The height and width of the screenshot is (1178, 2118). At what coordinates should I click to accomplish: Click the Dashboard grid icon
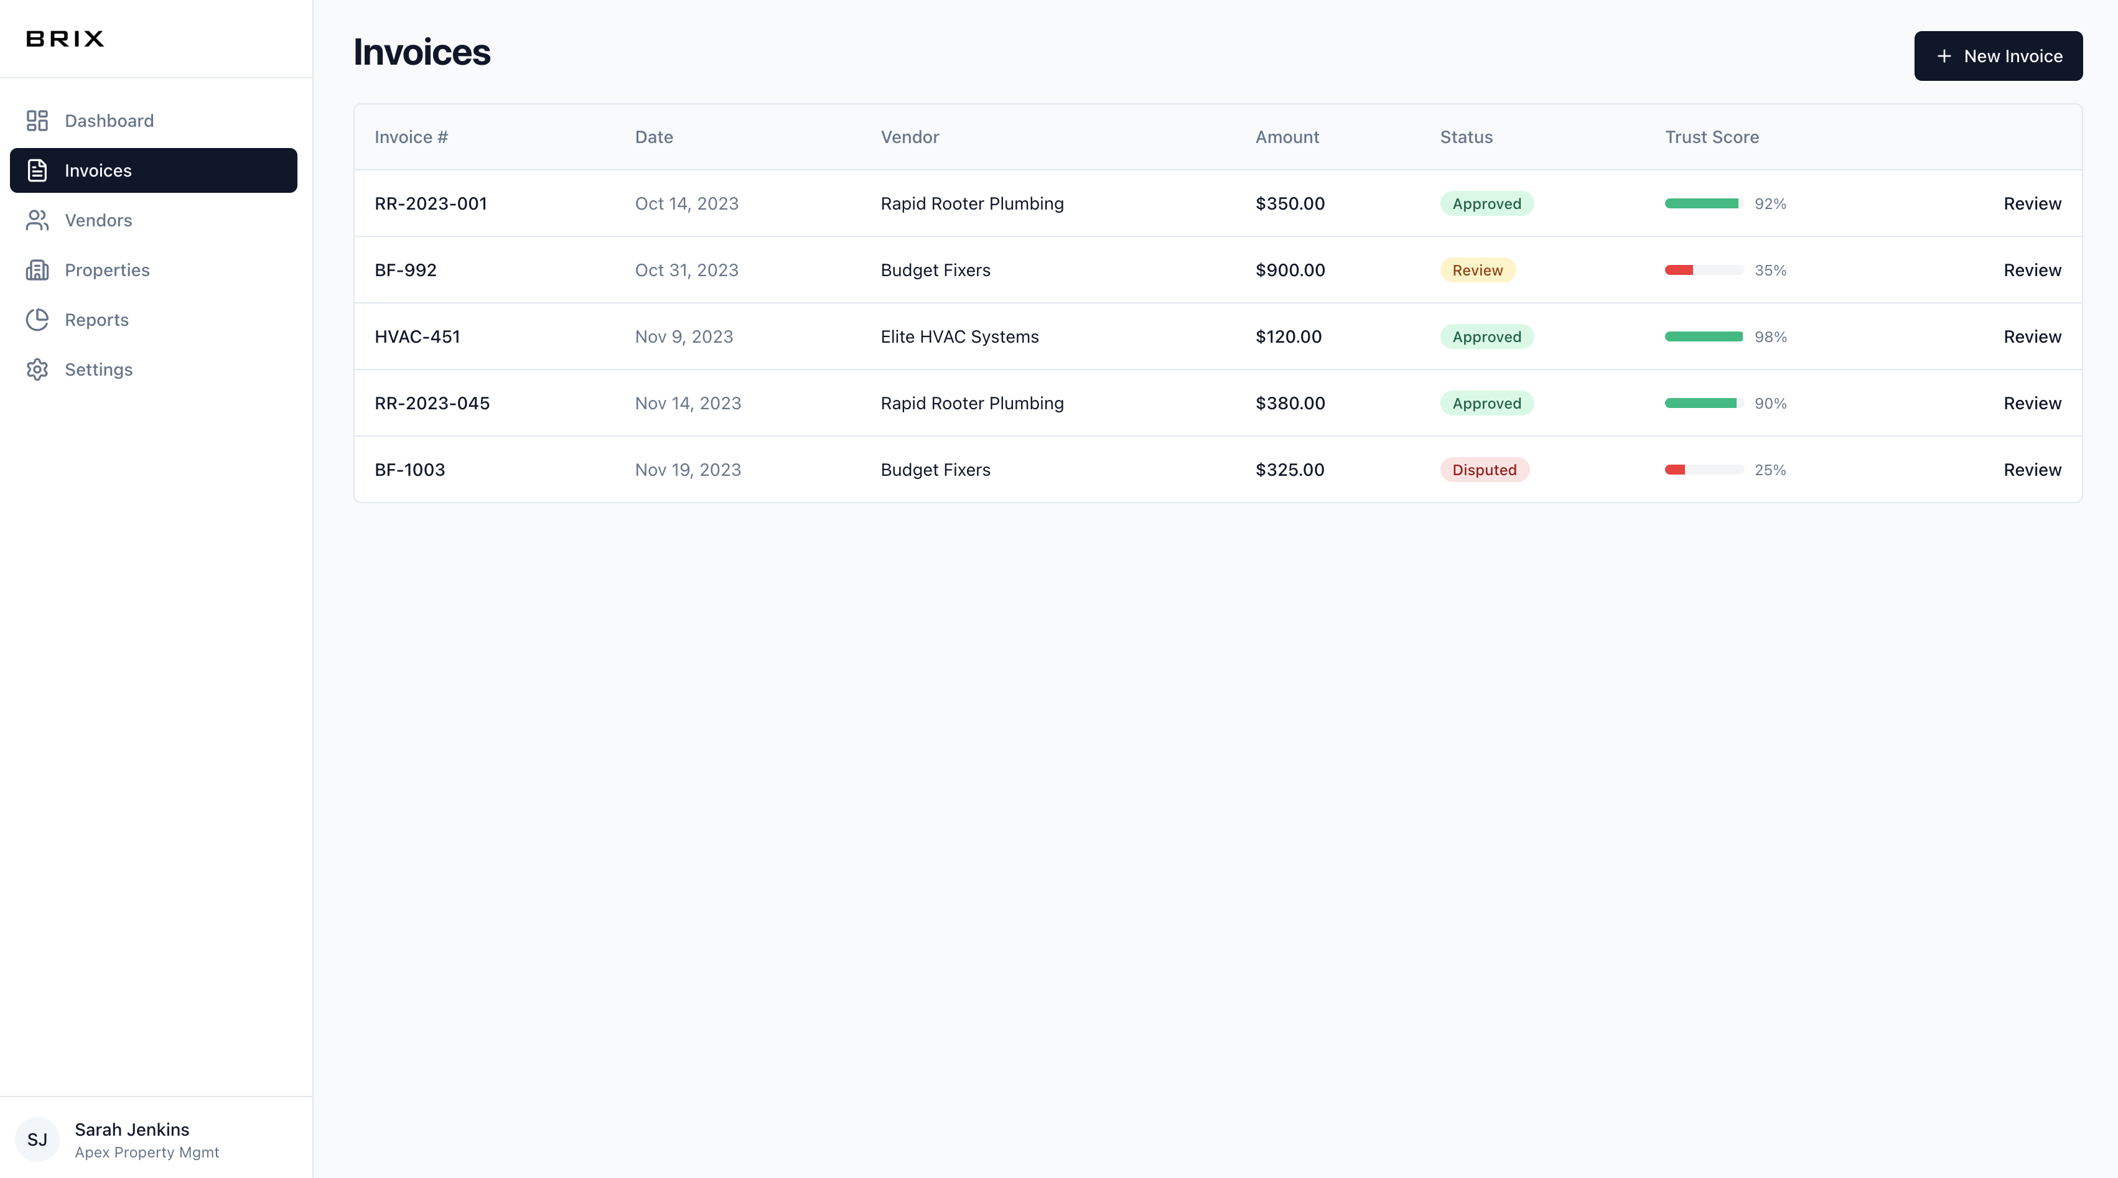click(37, 121)
